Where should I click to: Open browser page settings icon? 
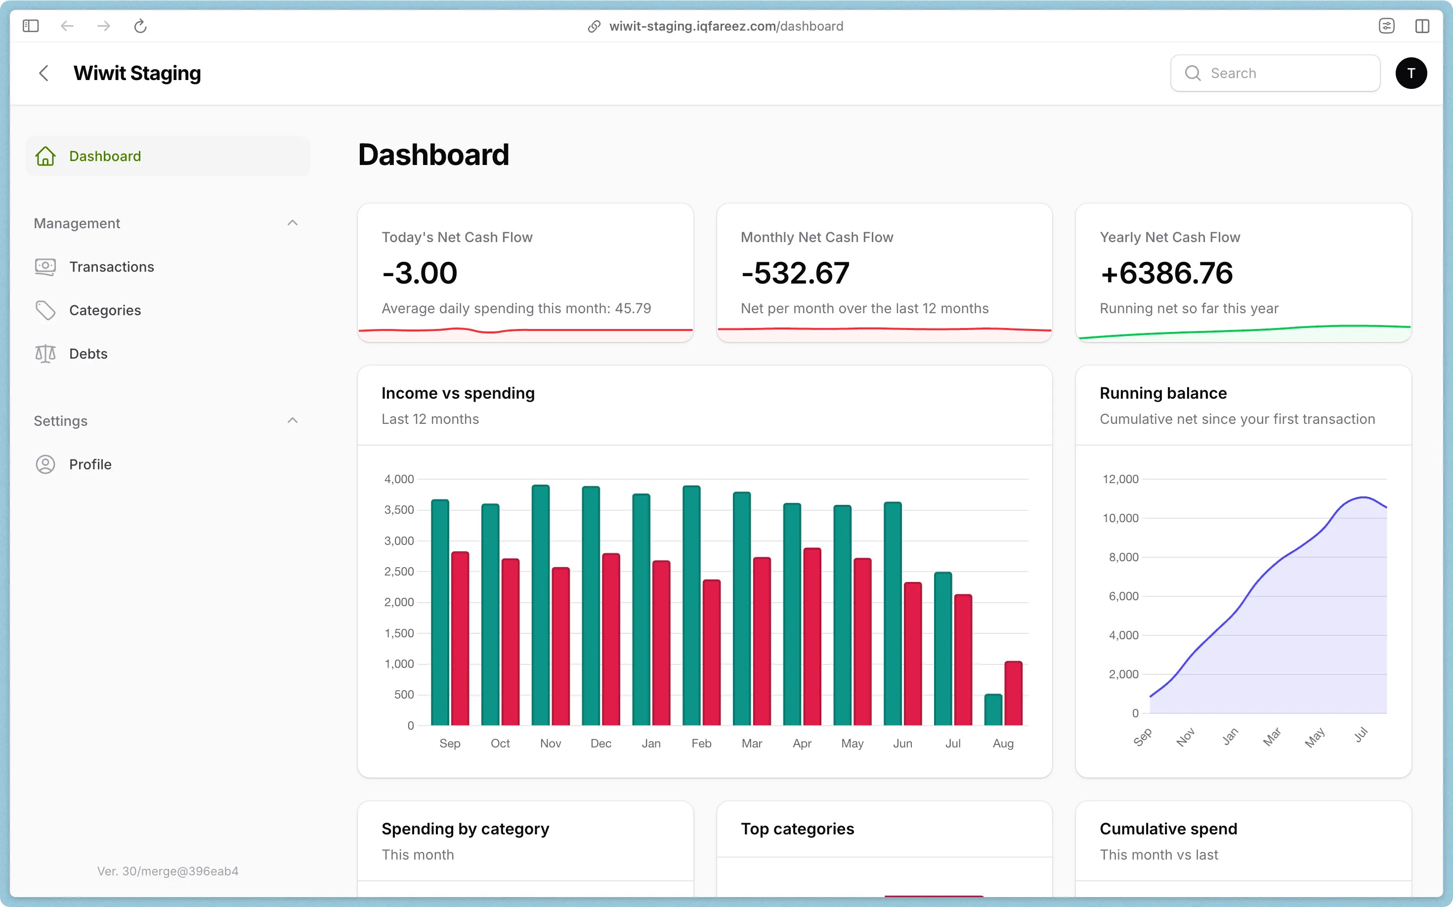1386,26
